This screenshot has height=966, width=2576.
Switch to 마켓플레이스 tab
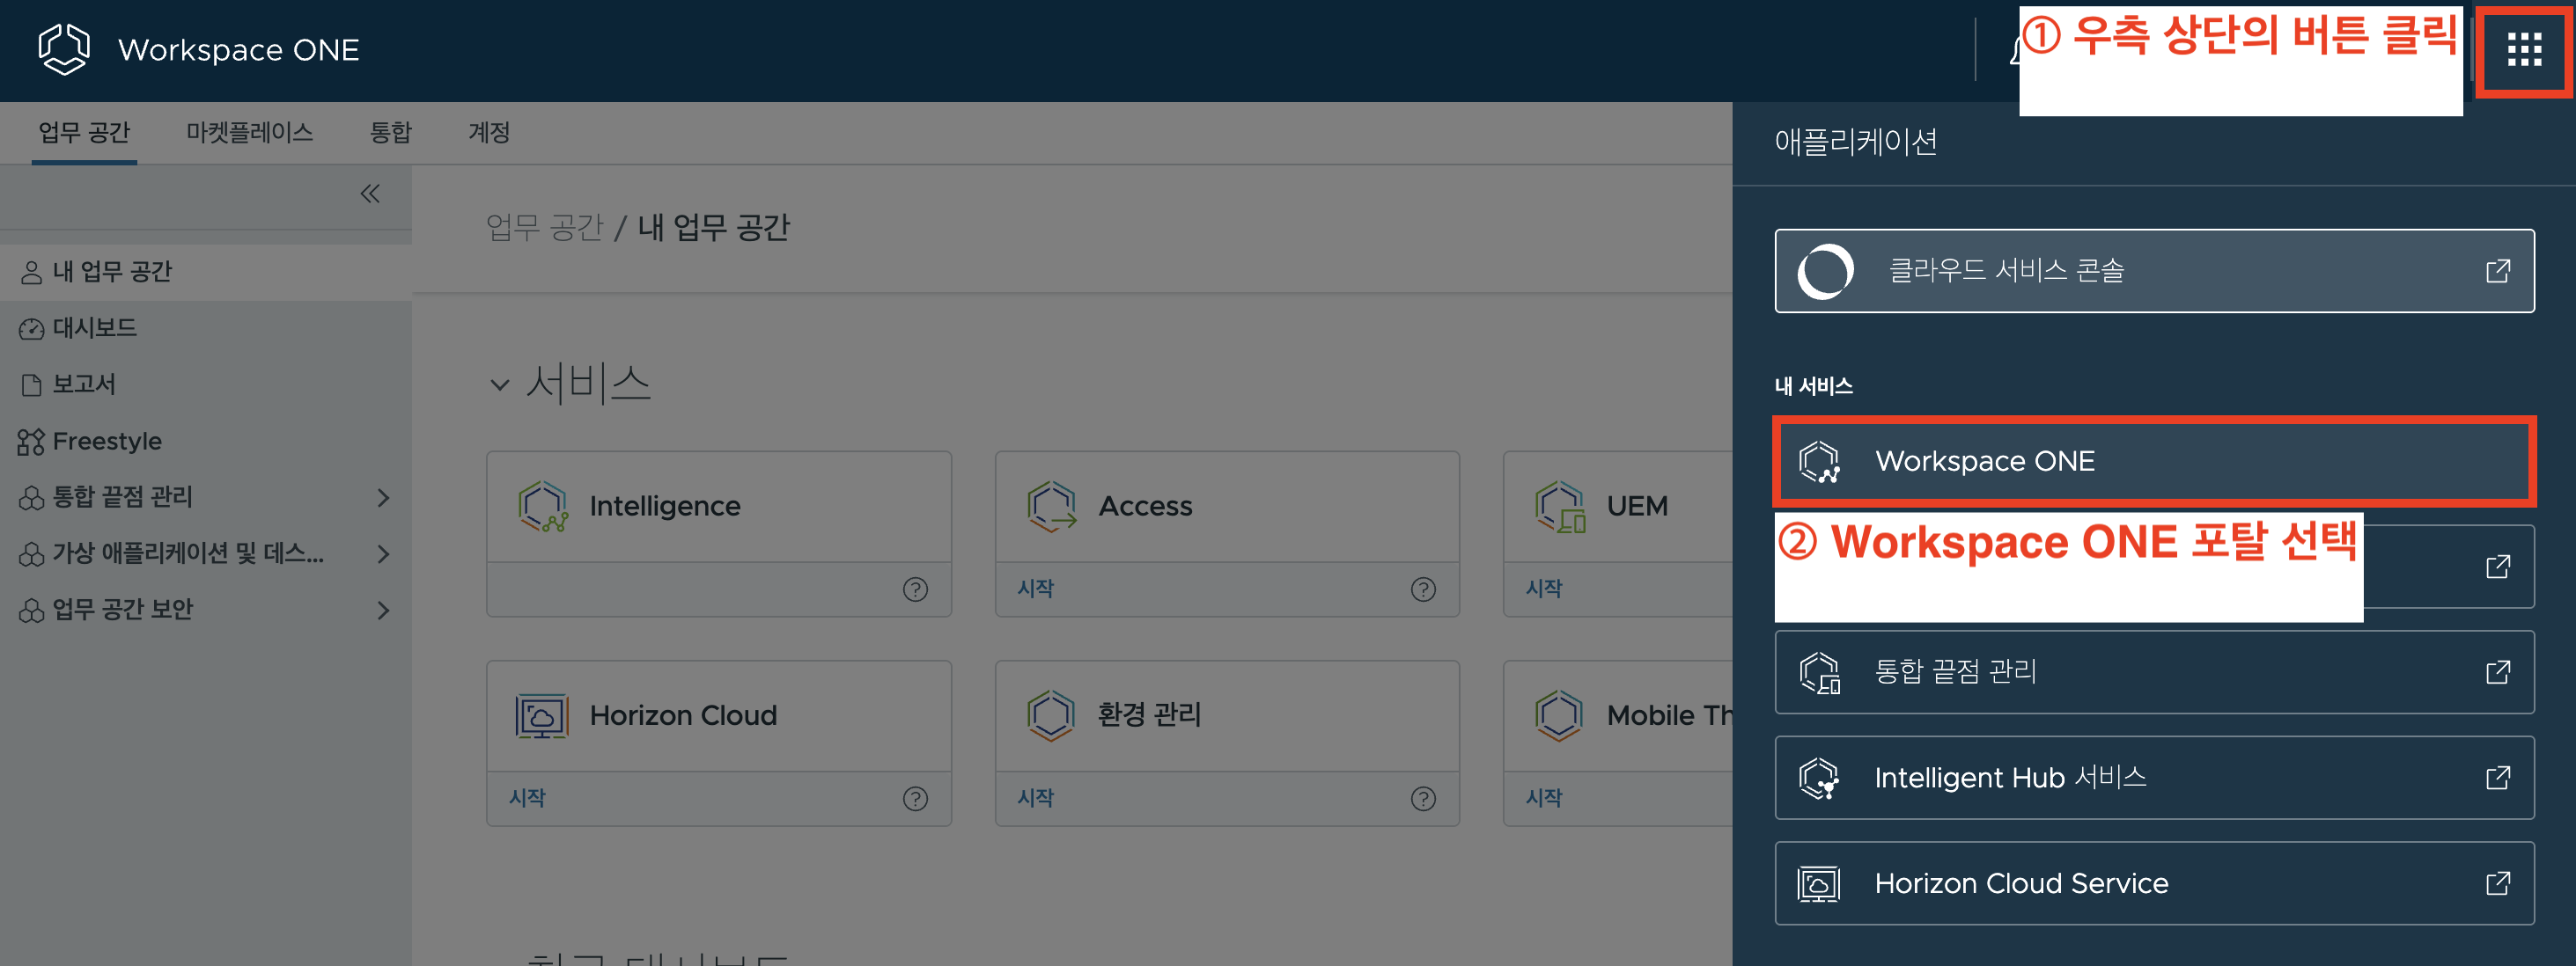(x=249, y=133)
